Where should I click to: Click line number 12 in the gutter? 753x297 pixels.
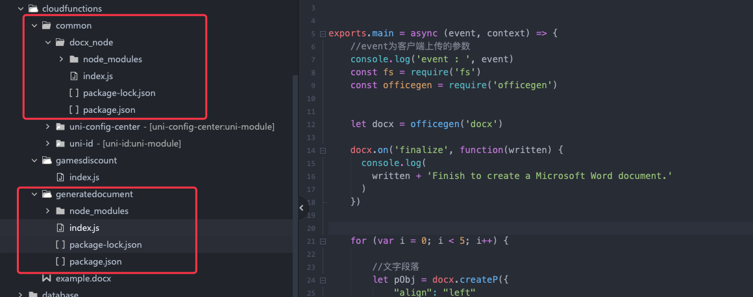pos(312,125)
